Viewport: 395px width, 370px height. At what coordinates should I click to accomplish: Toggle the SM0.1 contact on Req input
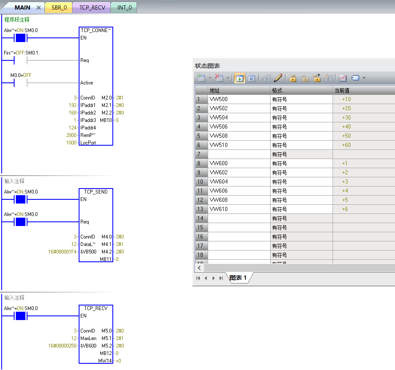20,60
